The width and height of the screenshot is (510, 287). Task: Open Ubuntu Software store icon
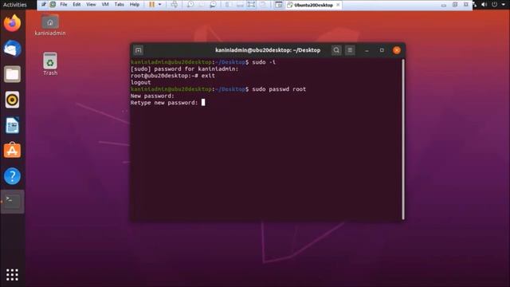coord(13,151)
